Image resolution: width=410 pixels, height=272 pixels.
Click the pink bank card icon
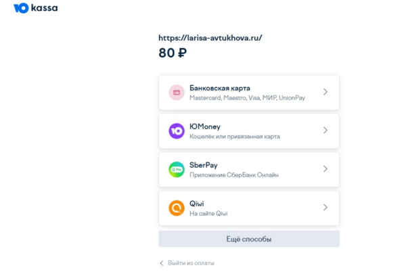pos(177,92)
